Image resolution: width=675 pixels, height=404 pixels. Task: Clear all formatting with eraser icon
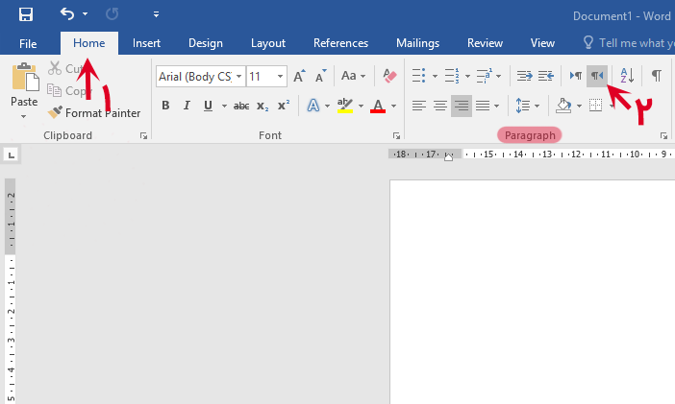[389, 76]
